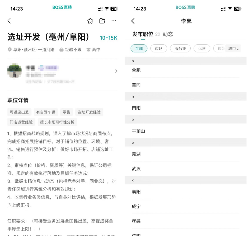
Task: Favorite the job with the star icon
Action: (x=90, y=21)
